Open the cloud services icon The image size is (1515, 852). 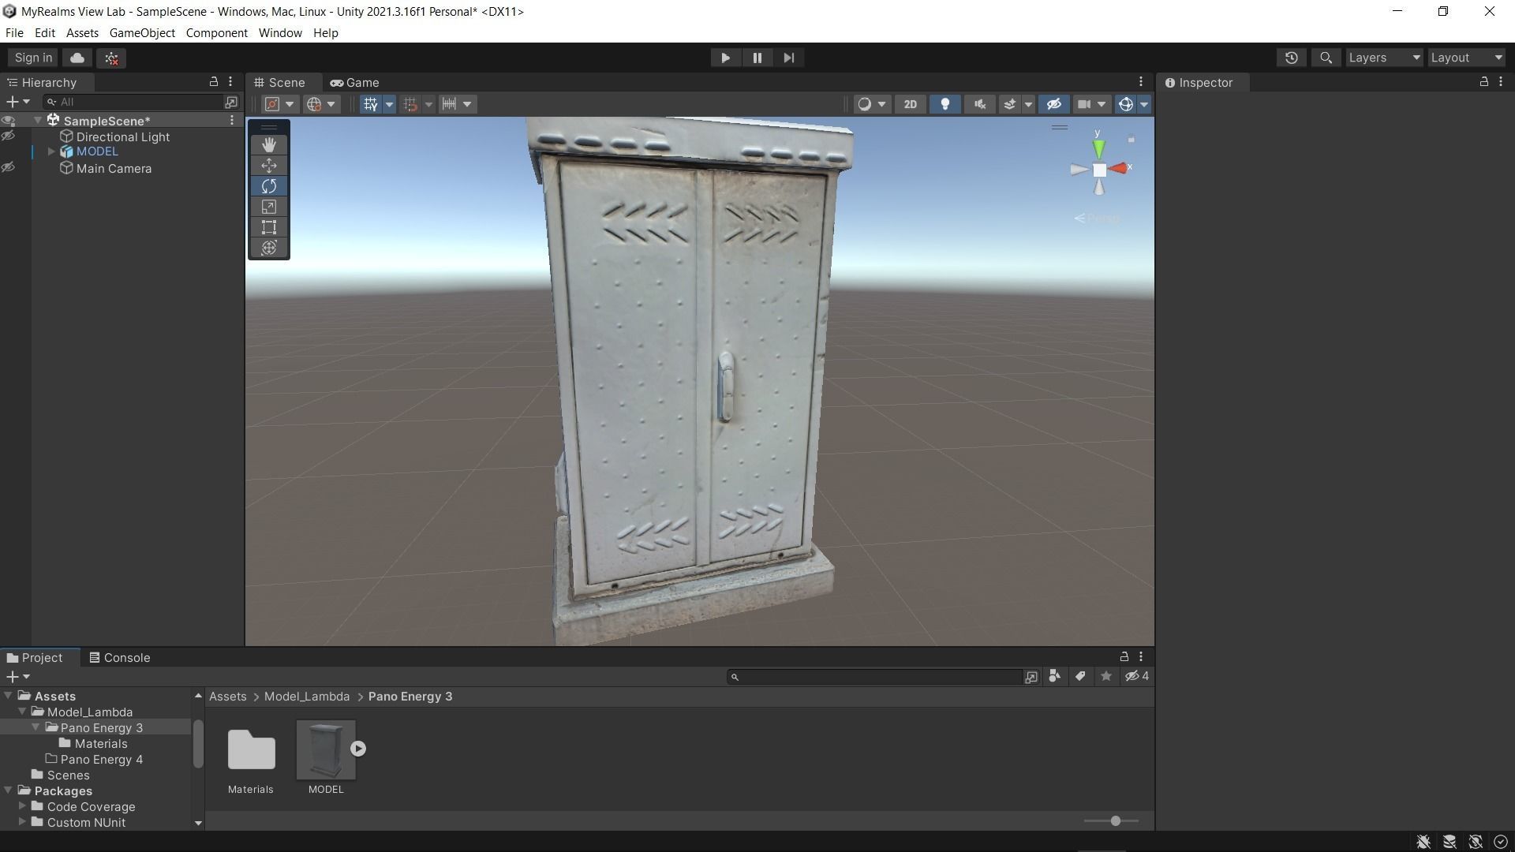[x=77, y=58]
